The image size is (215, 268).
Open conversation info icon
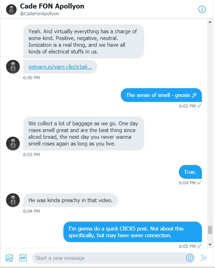point(202,10)
